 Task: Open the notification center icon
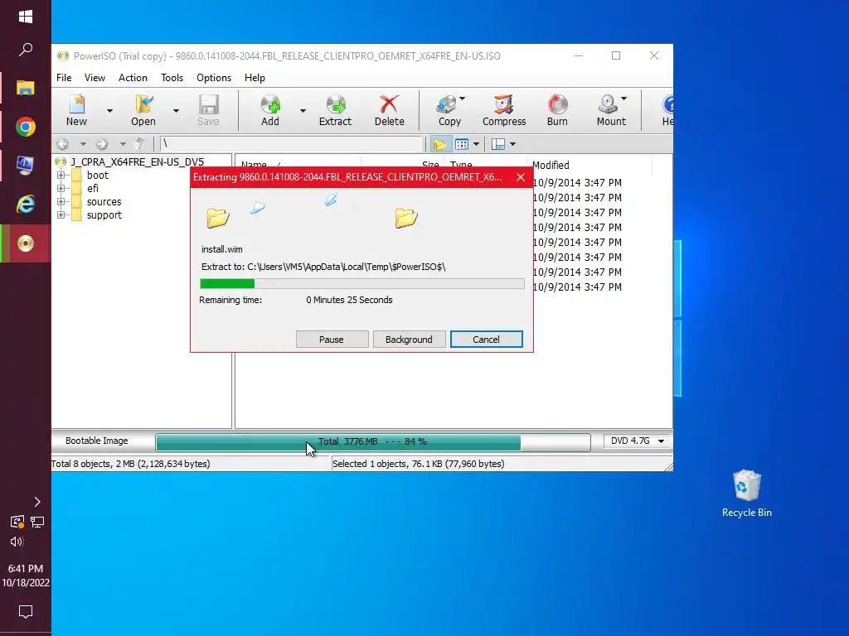pos(26,612)
